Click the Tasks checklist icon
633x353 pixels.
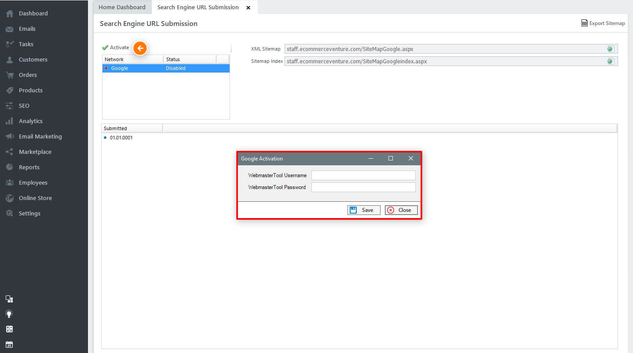9,44
